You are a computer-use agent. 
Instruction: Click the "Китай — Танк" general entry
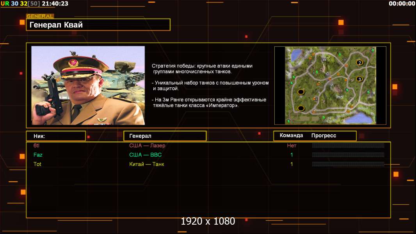coord(147,164)
